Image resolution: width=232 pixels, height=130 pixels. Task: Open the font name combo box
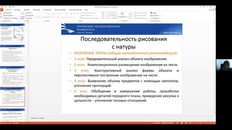(x=41, y=14)
